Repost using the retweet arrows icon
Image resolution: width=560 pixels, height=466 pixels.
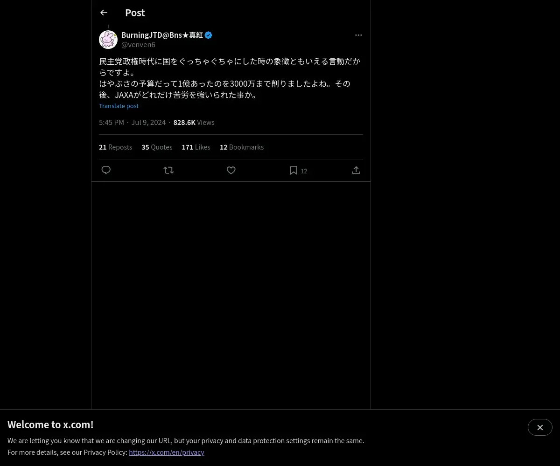coord(168,170)
